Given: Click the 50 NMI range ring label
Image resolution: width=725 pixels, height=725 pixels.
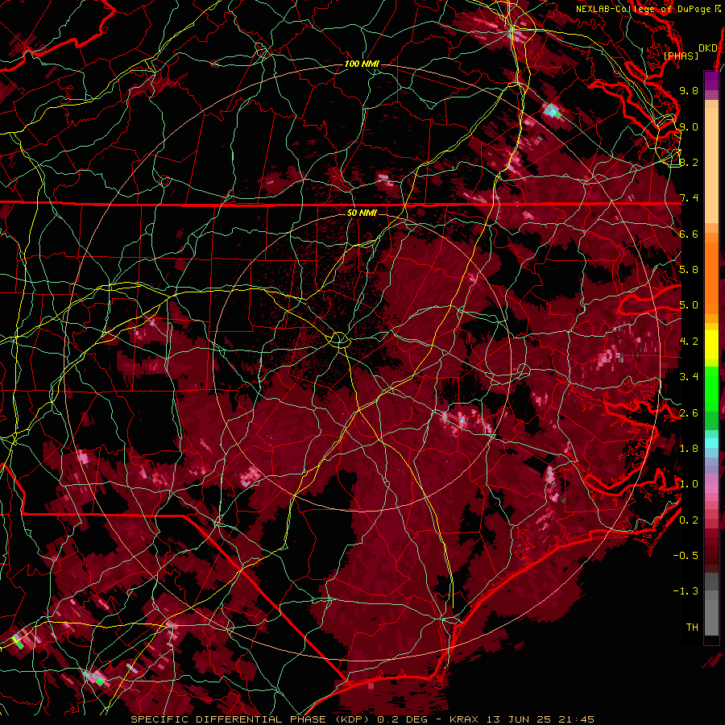Looking at the screenshot, I should tap(362, 213).
